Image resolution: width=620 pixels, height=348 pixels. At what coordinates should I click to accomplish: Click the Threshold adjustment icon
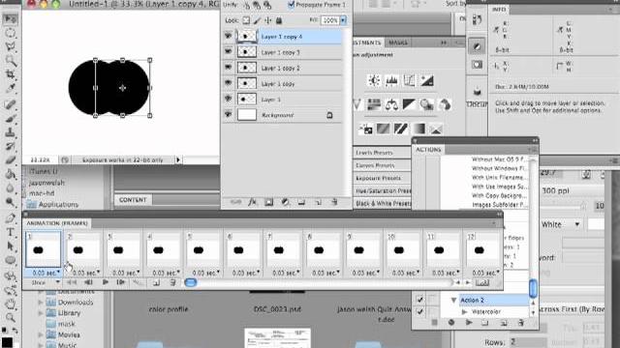pos(401,129)
